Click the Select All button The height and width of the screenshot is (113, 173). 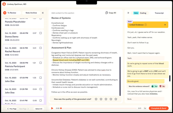coord(39,109)
